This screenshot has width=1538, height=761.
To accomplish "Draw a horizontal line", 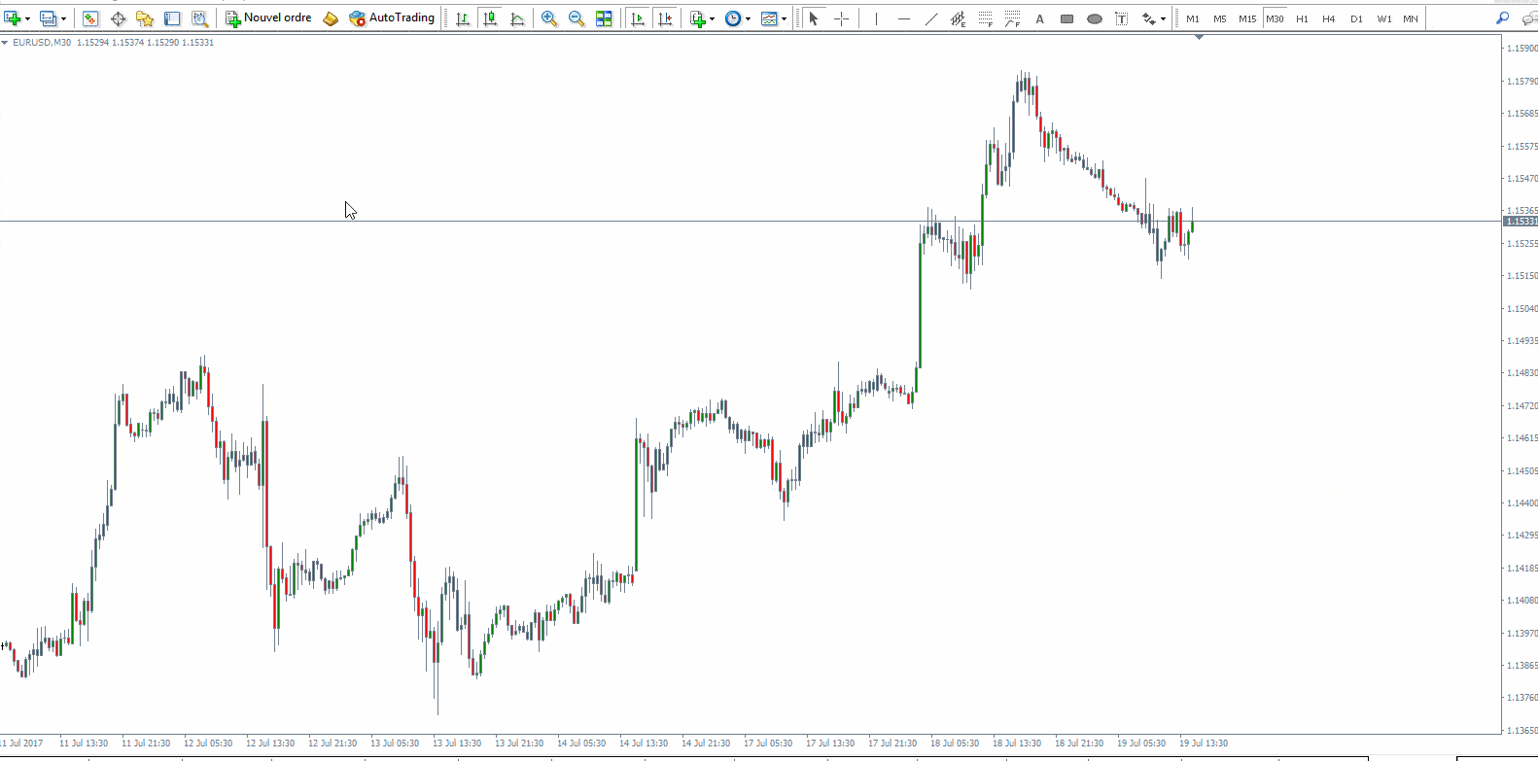I will (x=903, y=18).
